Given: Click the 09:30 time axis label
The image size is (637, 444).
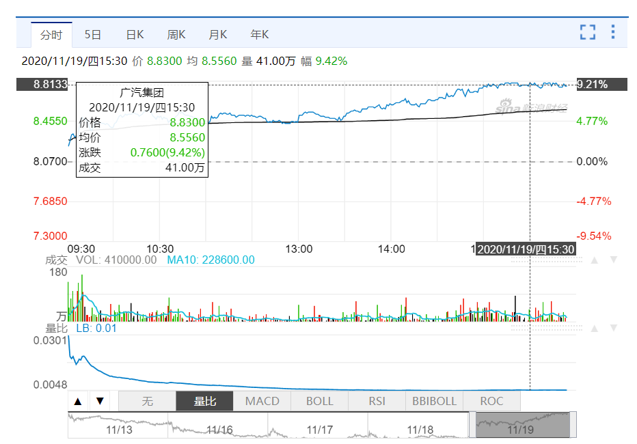Looking at the screenshot, I should [81, 249].
